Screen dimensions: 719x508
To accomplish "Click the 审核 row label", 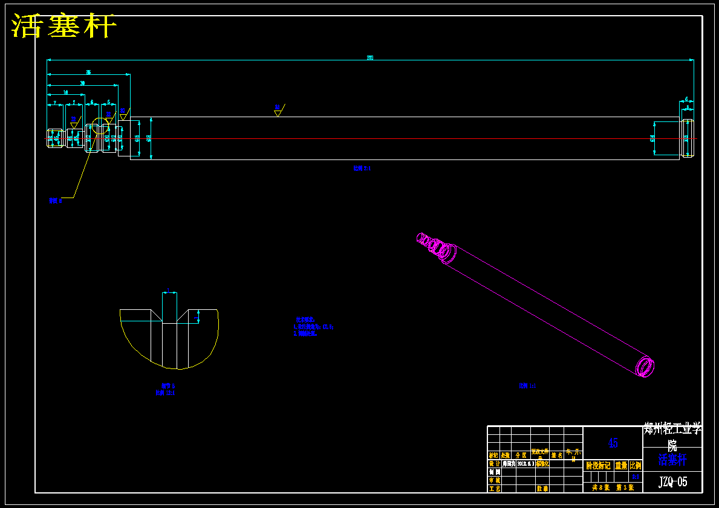I will click(494, 480).
